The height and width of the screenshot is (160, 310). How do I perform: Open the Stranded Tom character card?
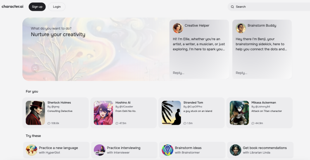pos(191,113)
